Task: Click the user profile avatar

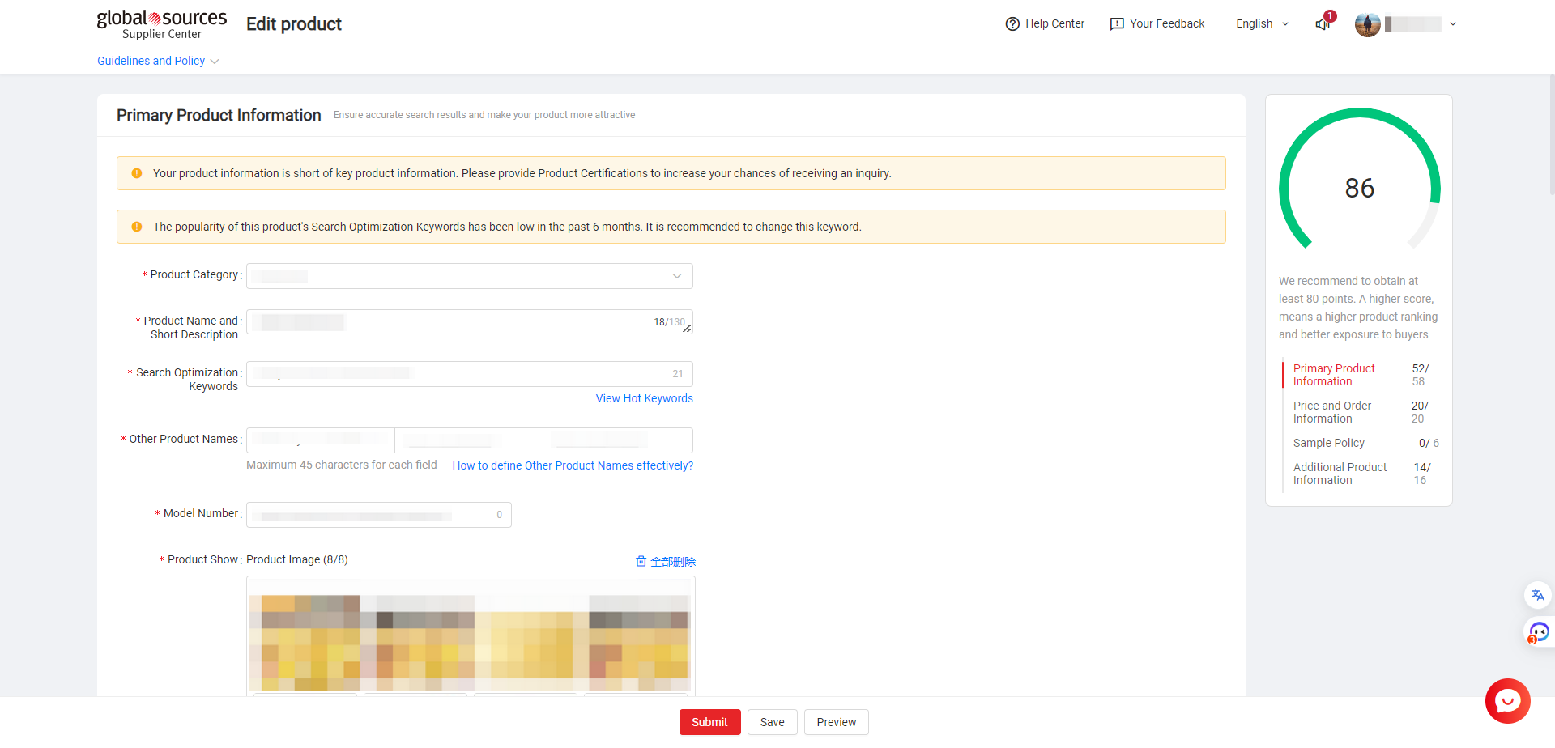Action: (1367, 24)
